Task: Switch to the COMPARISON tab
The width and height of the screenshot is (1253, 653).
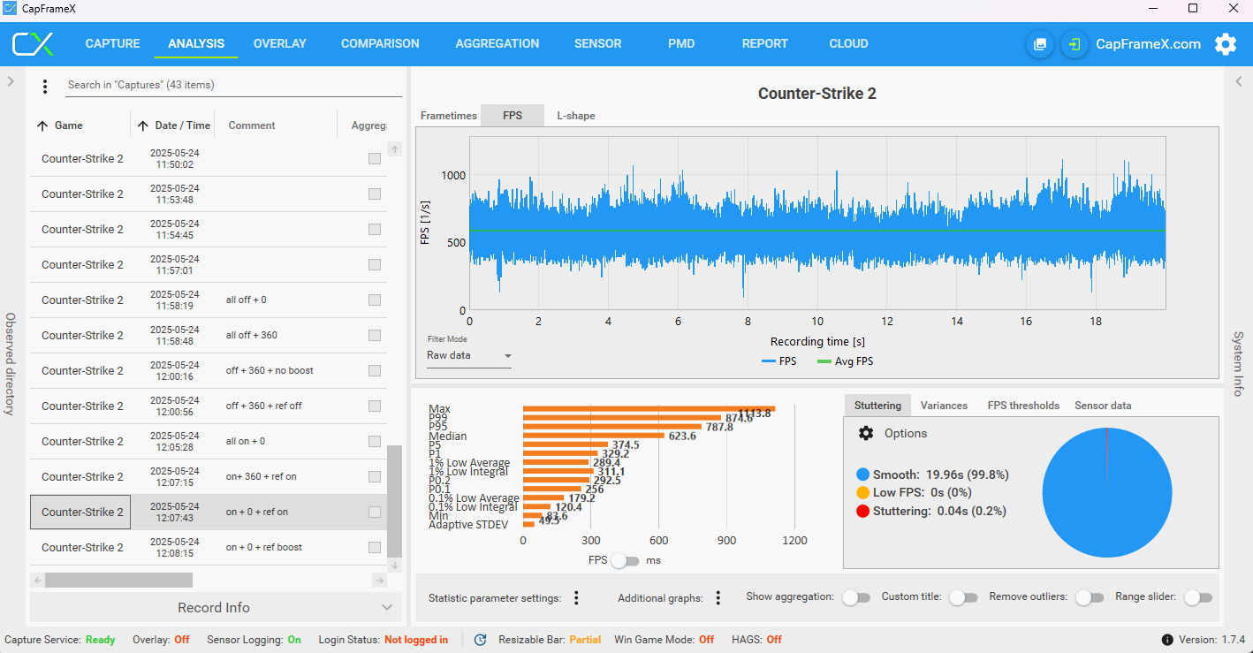Action: coord(380,43)
